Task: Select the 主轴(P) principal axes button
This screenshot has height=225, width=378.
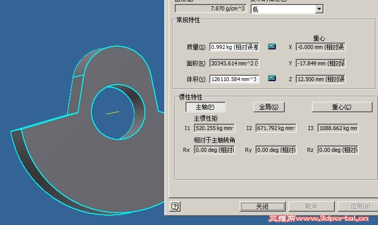Action: coord(205,107)
